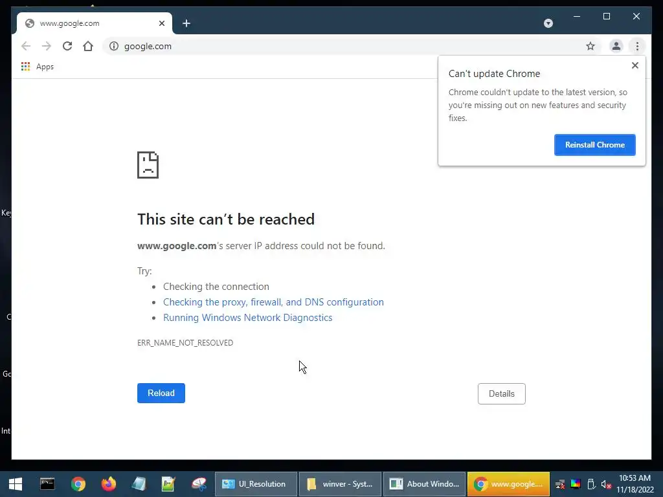
Task: Open the clock showing 10:53 AM
Action: 635,484
